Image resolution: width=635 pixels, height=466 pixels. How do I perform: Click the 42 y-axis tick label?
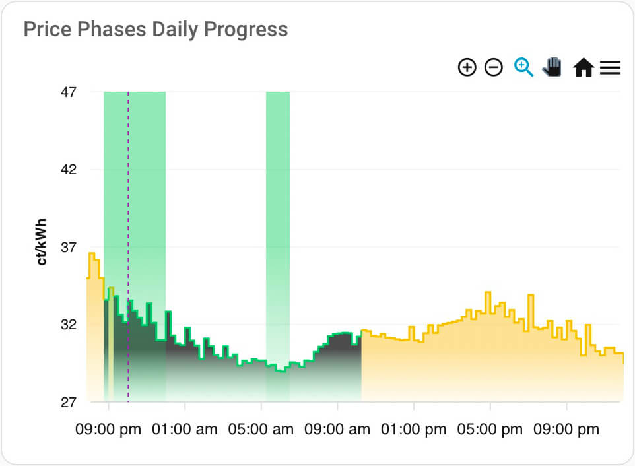point(69,170)
